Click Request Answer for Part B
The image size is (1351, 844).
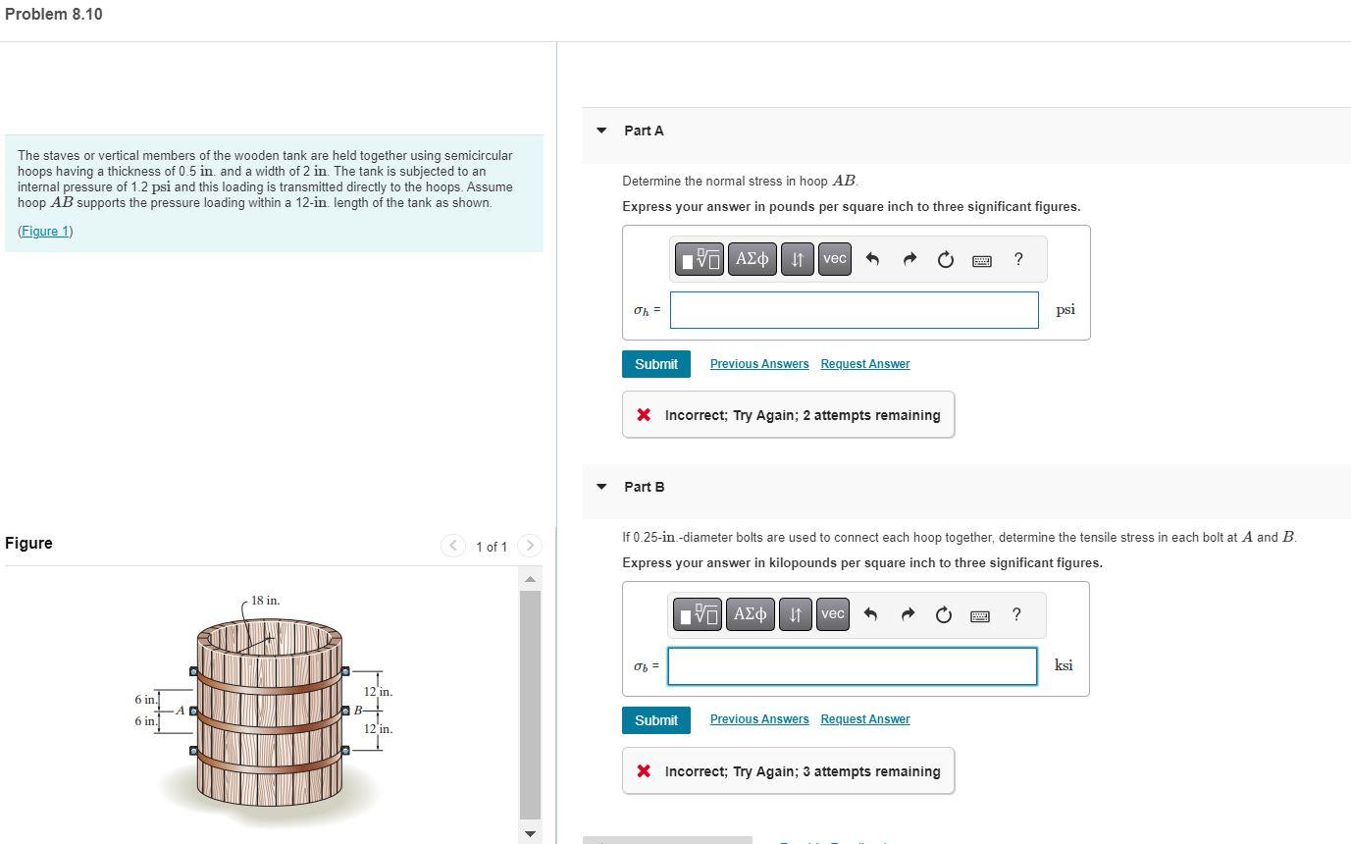click(x=863, y=718)
